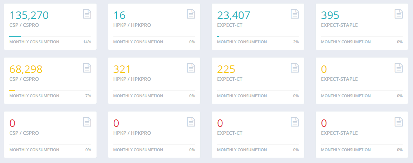Select the yellow 321 HPKP / HPKPRO value

(x=122, y=69)
